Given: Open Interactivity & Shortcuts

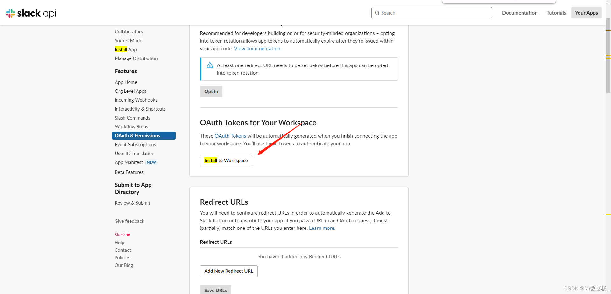Looking at the screenshot, I should [x=140, y=109].
